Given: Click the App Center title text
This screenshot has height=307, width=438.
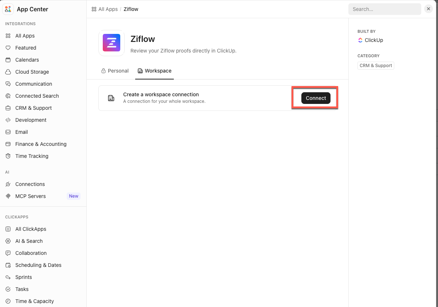Looking at the screenshot, I should click(x=32, y=9).
